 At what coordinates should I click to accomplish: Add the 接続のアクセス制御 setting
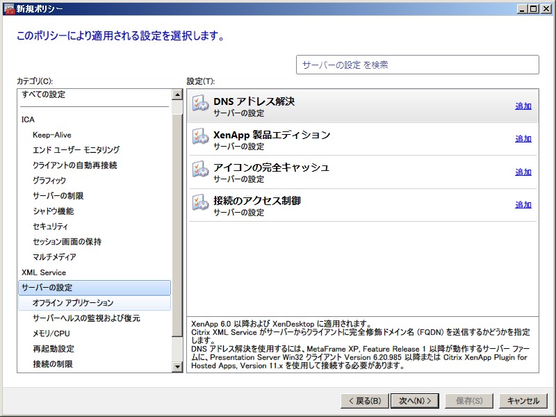[x=523, y=205]
